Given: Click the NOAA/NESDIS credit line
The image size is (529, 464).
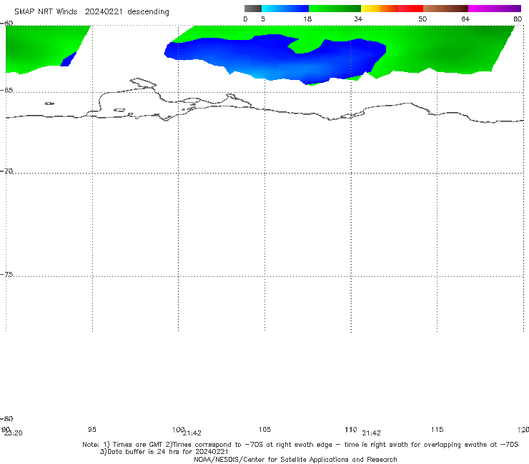Looking at the screenshot, I should pos(295,460).
